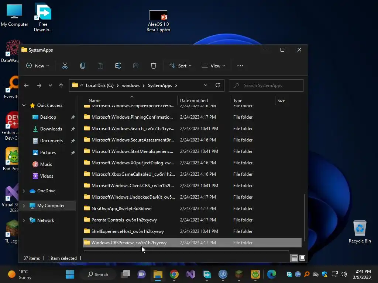378x283 pixels.
Task: Refresh the SystemApps folder view
Action: coord(218,85)
